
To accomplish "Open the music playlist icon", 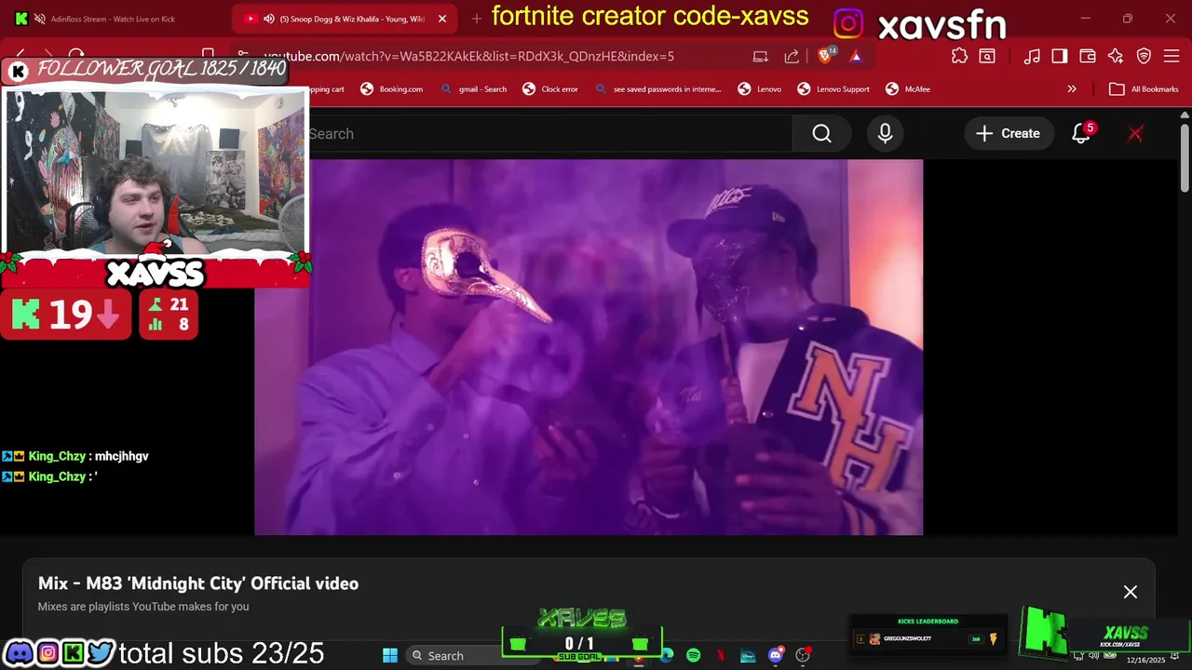I will [x=1032, y=56].
